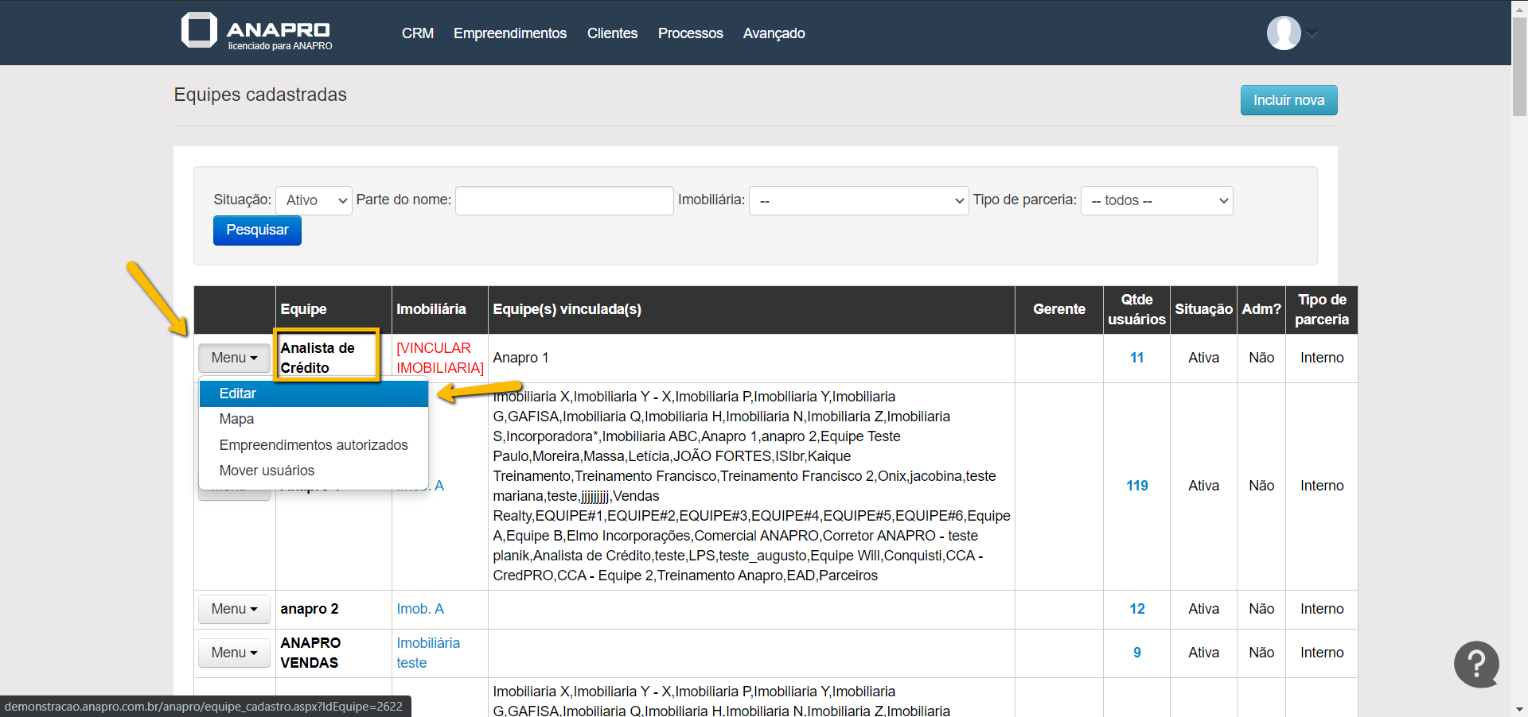Viewport: 1528px width, 717px height.
Task: Open user count 119 link
Action: [1136, 486]
